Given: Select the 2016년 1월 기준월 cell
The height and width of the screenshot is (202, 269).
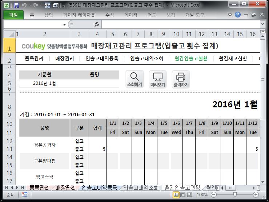Looking at the screenshot, I should point(44,83).
